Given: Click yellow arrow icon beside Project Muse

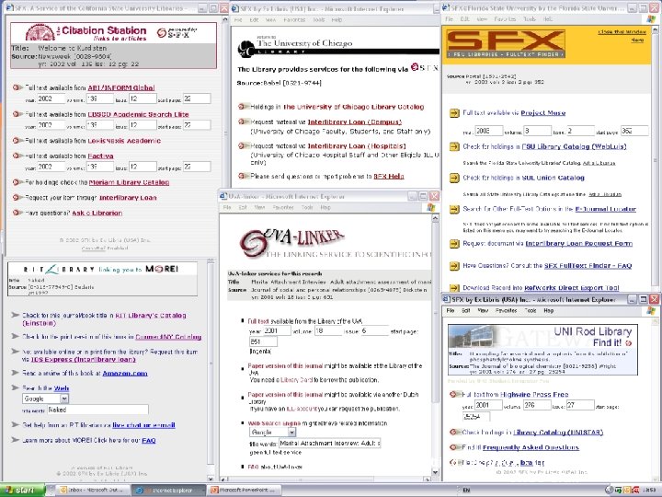Looking at the screenshot, I should coord(454,113).
